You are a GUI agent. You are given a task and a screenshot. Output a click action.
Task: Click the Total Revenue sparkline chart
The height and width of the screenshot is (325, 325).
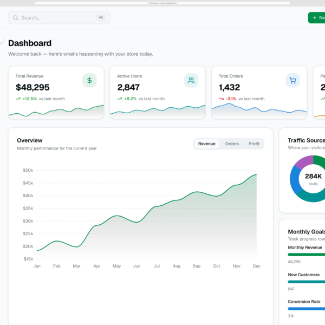pos(56,112)
